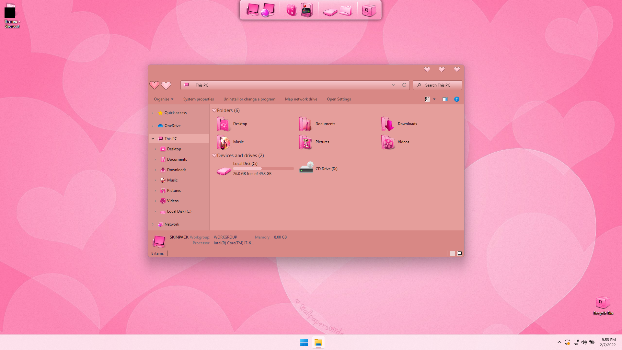Open the Organize dropdown menu
Image resolution: width=622 pixels, height=350 pixels.
pyautogui.click(x=164, y=99)
